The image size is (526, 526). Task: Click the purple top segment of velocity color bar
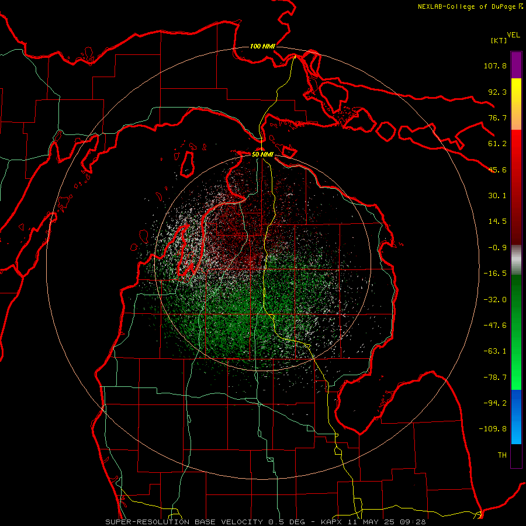pyautogui.click(x=516, y=65)
